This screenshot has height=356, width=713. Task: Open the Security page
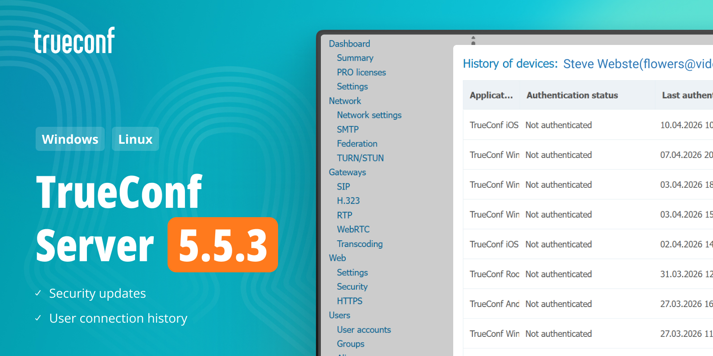coord(352,287)
